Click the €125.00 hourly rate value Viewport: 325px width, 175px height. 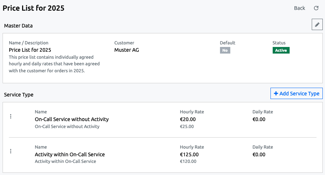(x=189, y=154)
